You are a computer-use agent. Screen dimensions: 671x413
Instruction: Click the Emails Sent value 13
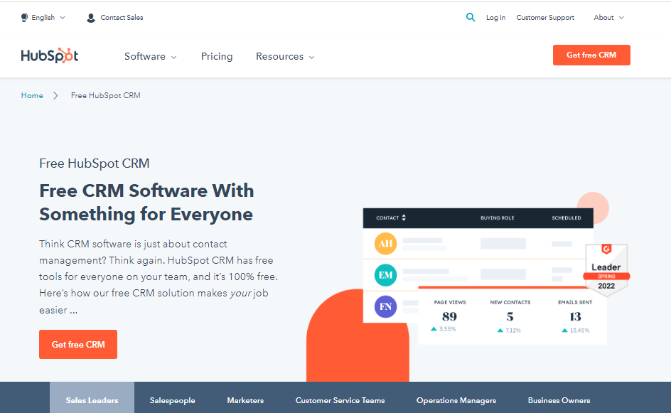coord(575,317)
